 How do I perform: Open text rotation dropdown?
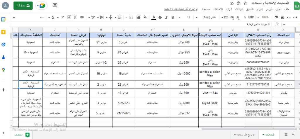click(91, 17)
